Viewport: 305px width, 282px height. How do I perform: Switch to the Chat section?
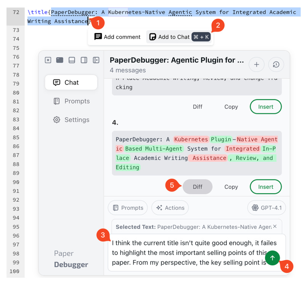coord(71,83)
